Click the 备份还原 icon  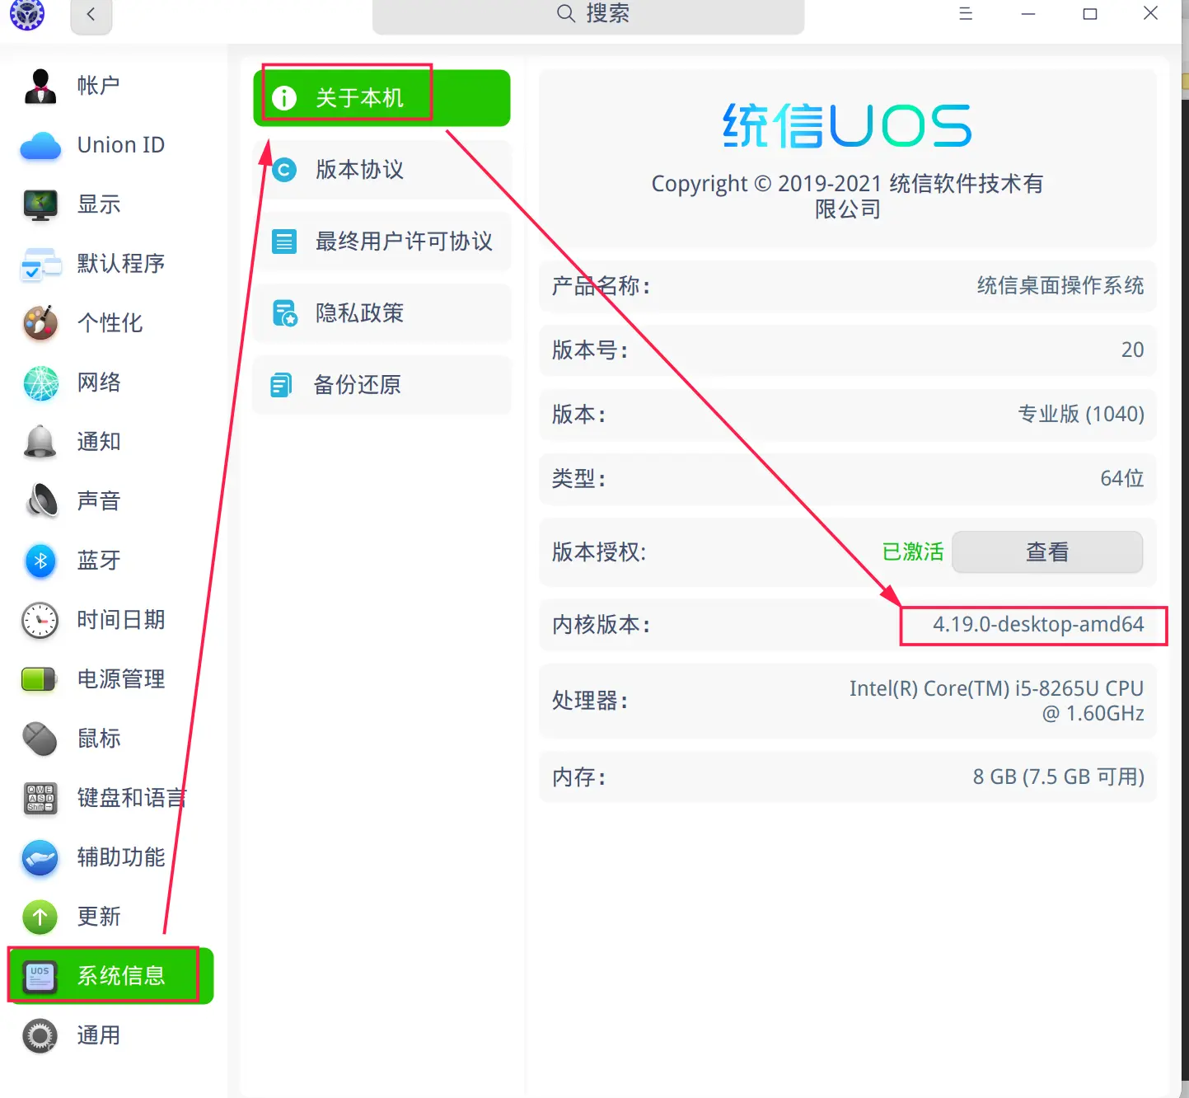click(282, 385)
